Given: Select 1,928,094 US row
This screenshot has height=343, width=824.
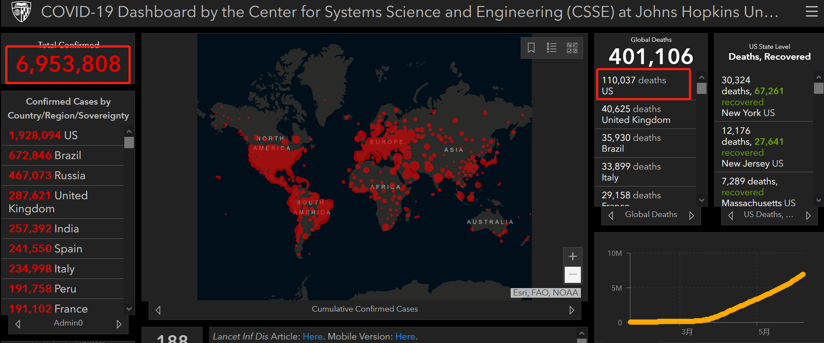Looking at the screenshot, I should (63, 136).
